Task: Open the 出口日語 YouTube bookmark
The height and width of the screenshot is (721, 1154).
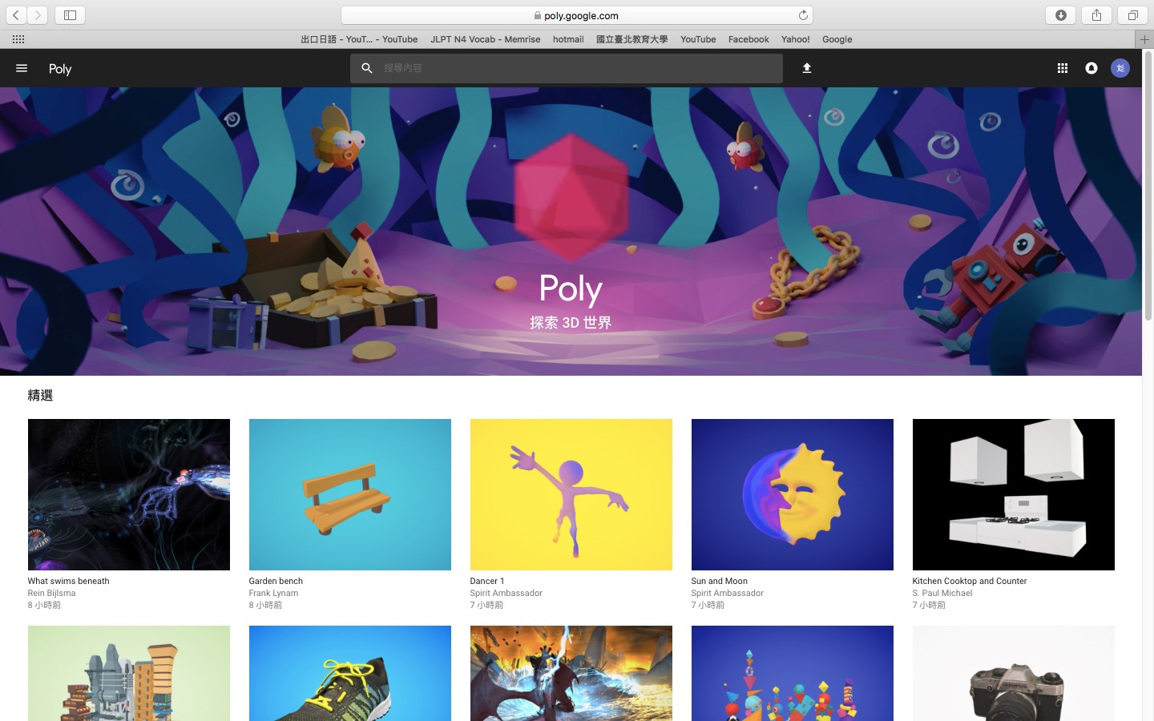Action: tap(359, 39)
